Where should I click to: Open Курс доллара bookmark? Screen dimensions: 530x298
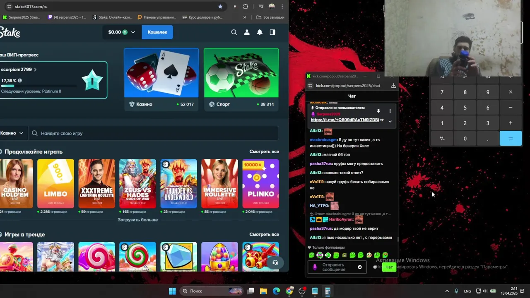(x=202, y=17)
